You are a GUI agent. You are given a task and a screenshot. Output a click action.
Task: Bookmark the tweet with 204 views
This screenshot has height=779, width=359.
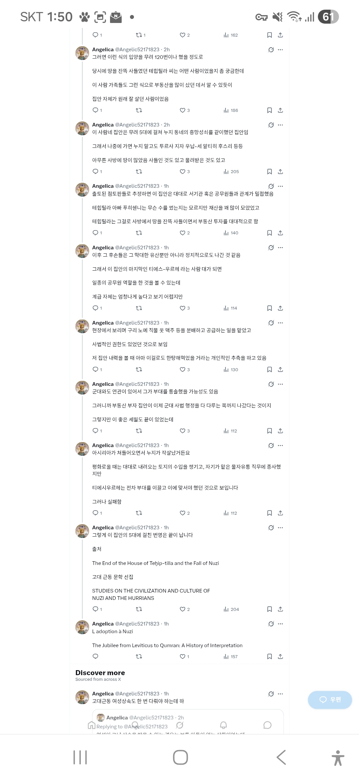tap(270, 609)
